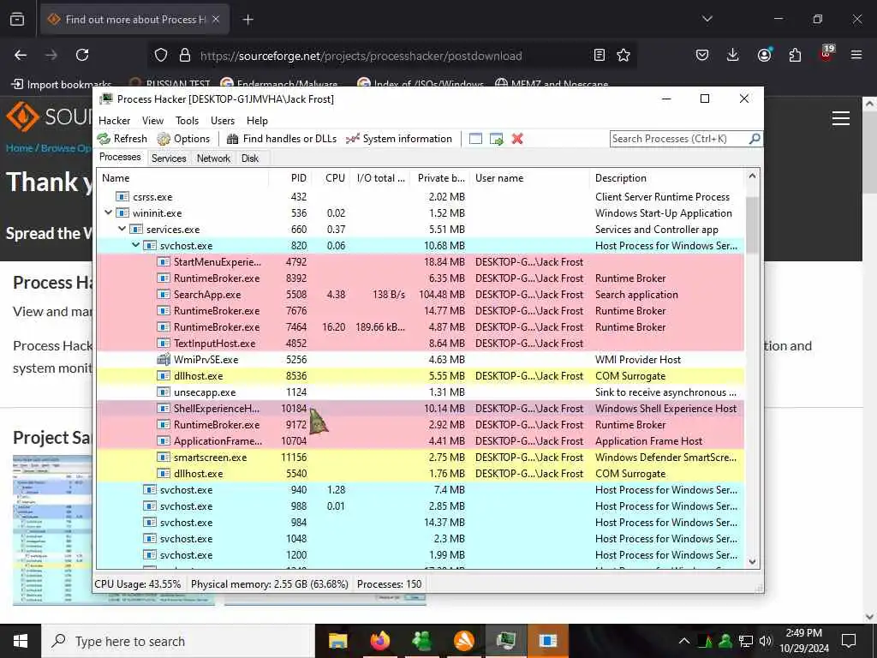The height and width of the screenshot is (658, 877).
Task: Collapse svchost.exe PID 820 node
Action: pos(135,245)
